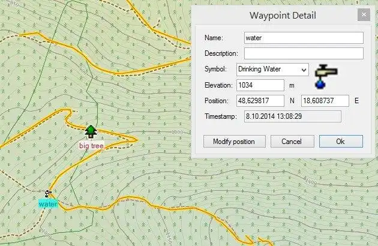
Task: Confirm with the Ok button
Action: pos(341,142)
